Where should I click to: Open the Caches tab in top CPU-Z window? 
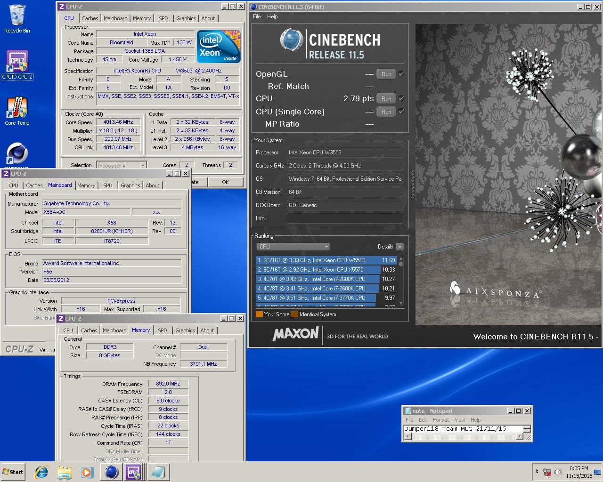click(x=90, y=18)
